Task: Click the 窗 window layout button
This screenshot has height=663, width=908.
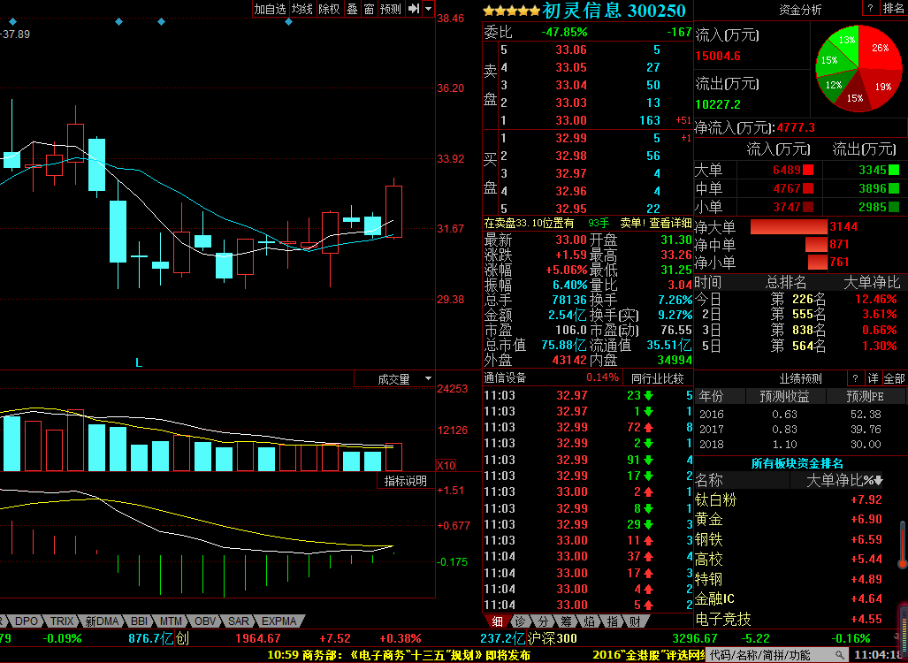Action: click(x=369, y=9)
